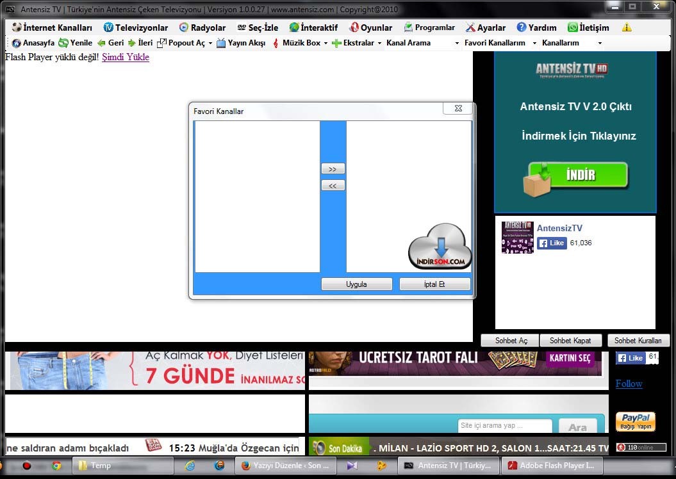676x479 pixels.
Task: Open Yayın Akışı broadcast schedule
Action: coord(241,43)
